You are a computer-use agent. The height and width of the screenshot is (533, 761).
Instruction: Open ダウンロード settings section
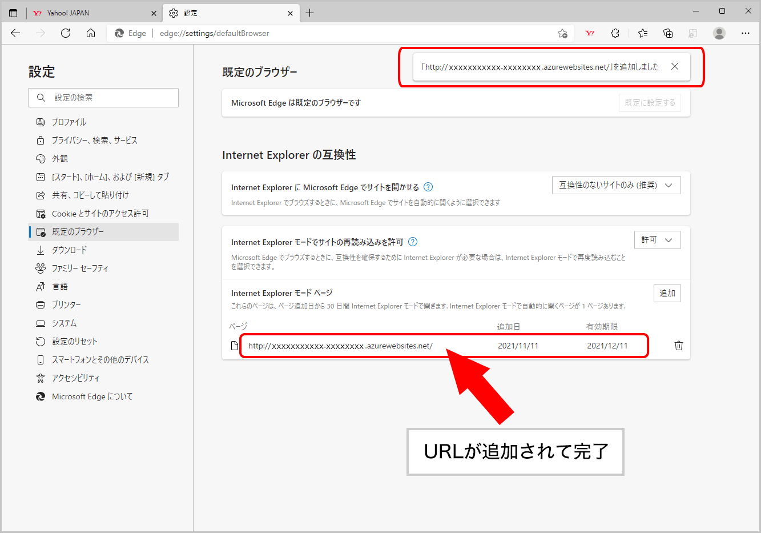pos(103,250)
